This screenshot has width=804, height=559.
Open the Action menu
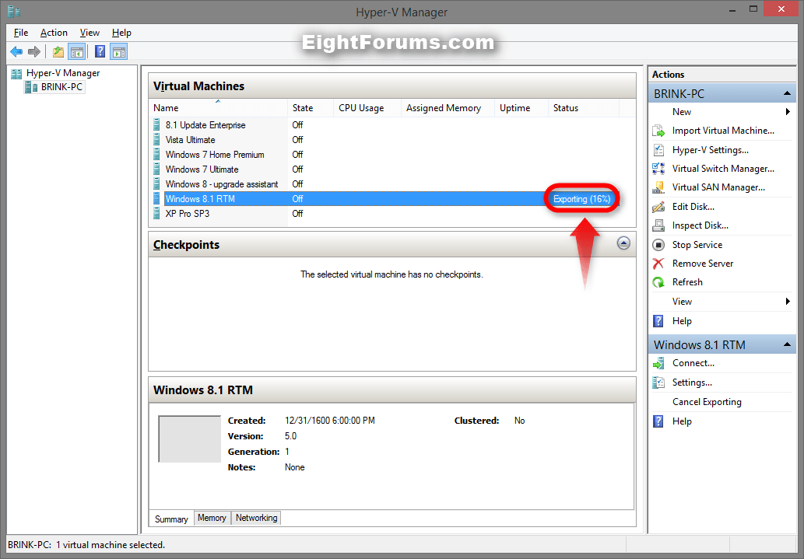[x=54, y=33]
